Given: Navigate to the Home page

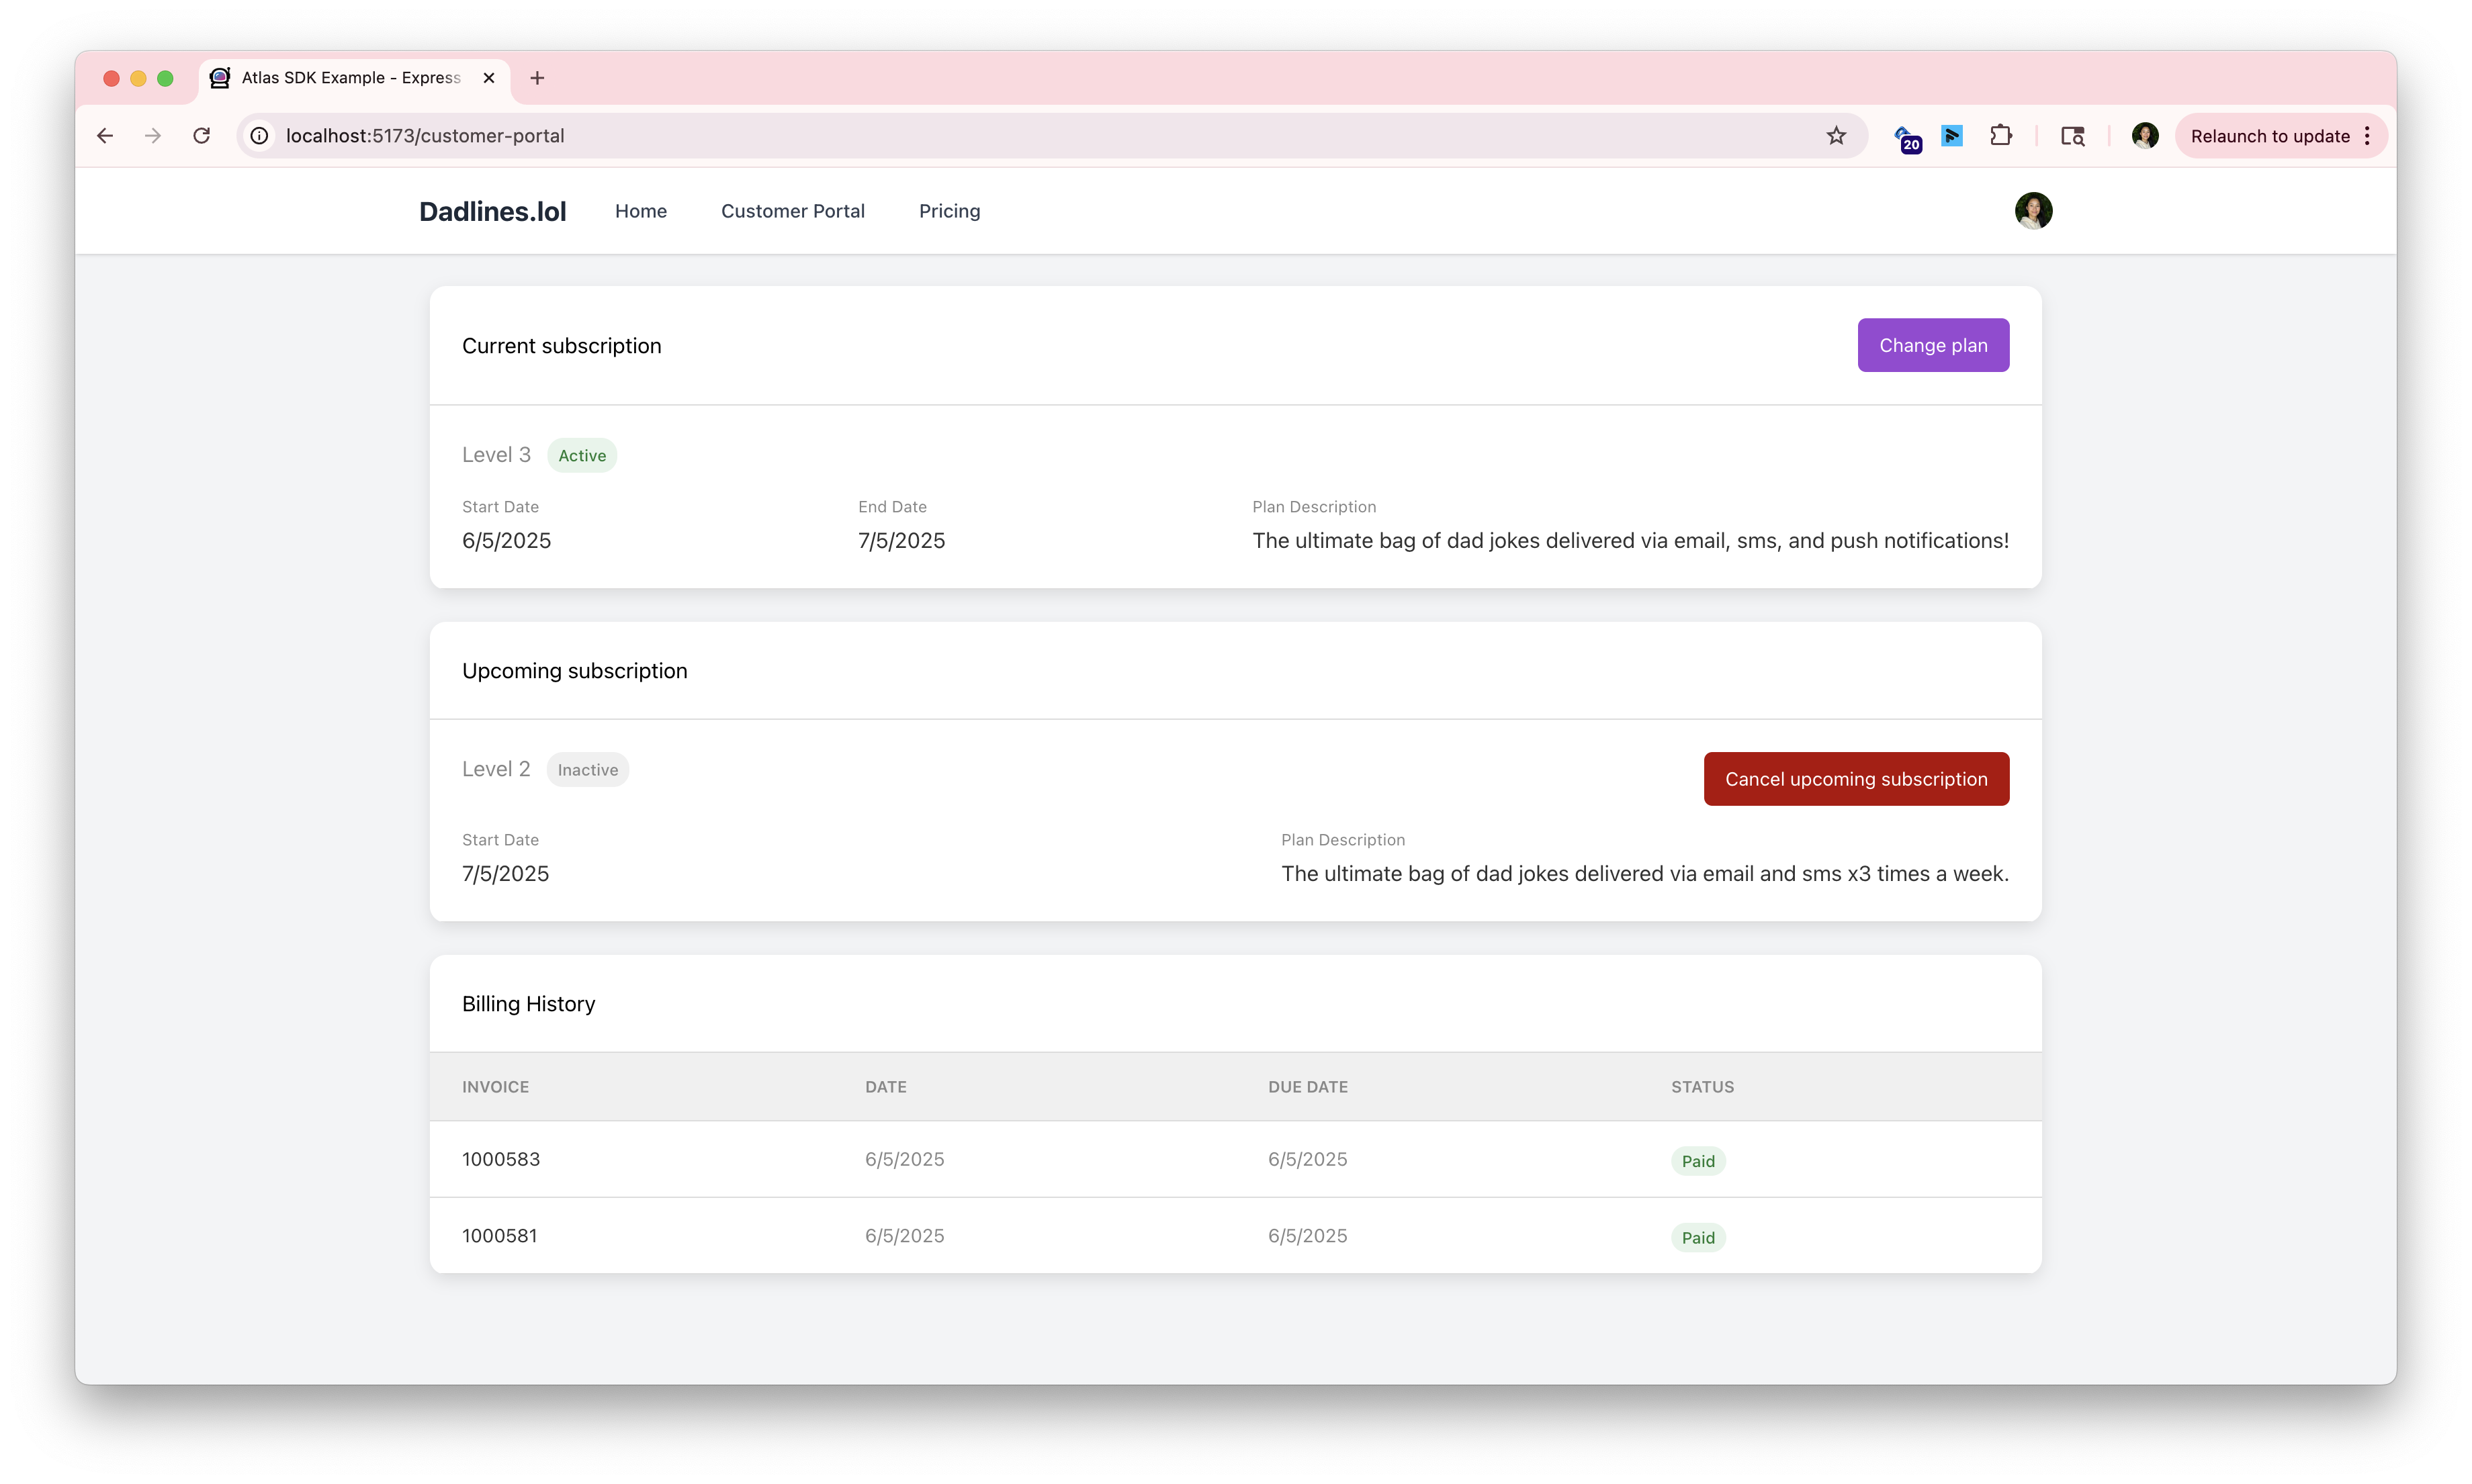Looking at the screenshot, I should tap(640, 211).
